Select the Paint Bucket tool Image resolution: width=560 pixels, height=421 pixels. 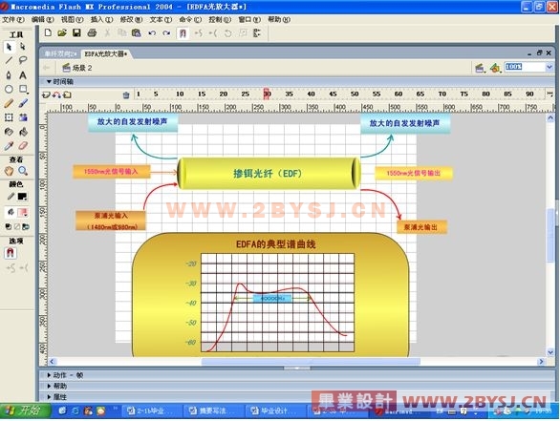(23, 132)
